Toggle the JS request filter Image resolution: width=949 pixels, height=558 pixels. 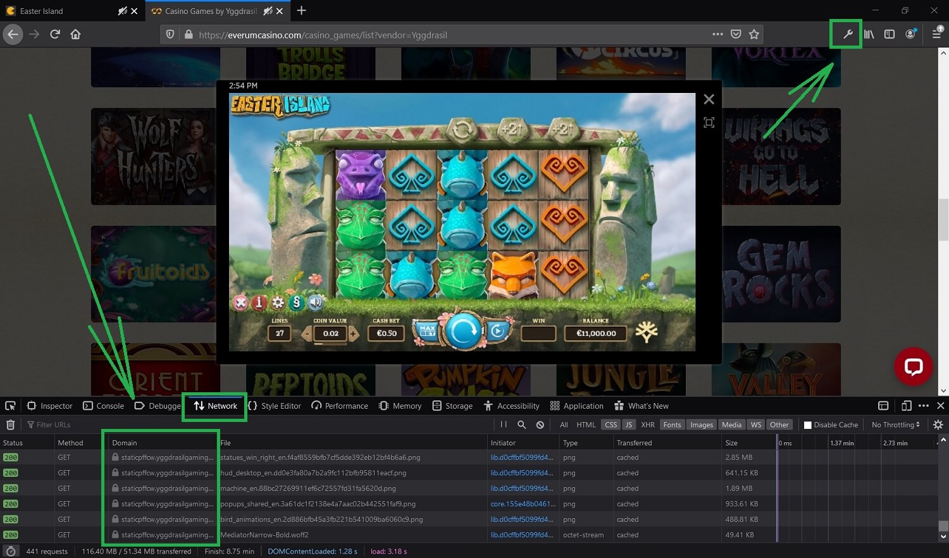point(628,425)
